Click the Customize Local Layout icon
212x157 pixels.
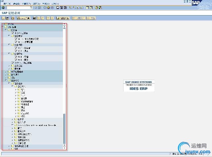[100, 8]
